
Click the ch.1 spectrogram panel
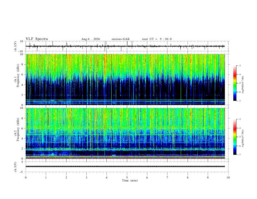click(x=125, y=79)
